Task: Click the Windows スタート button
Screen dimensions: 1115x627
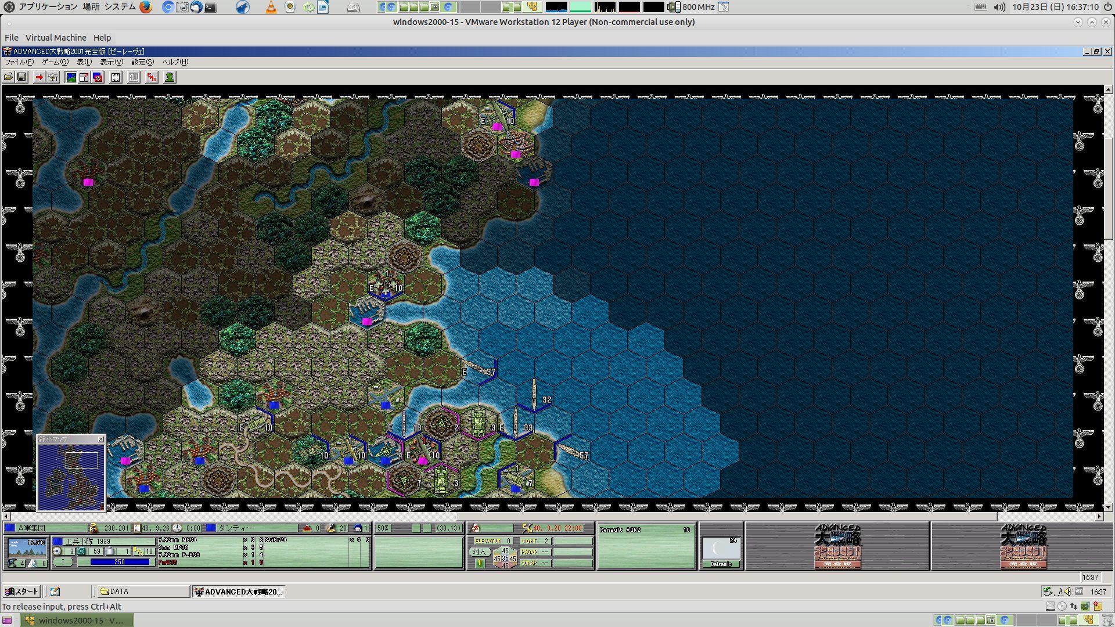Action: tap(21, 592)
